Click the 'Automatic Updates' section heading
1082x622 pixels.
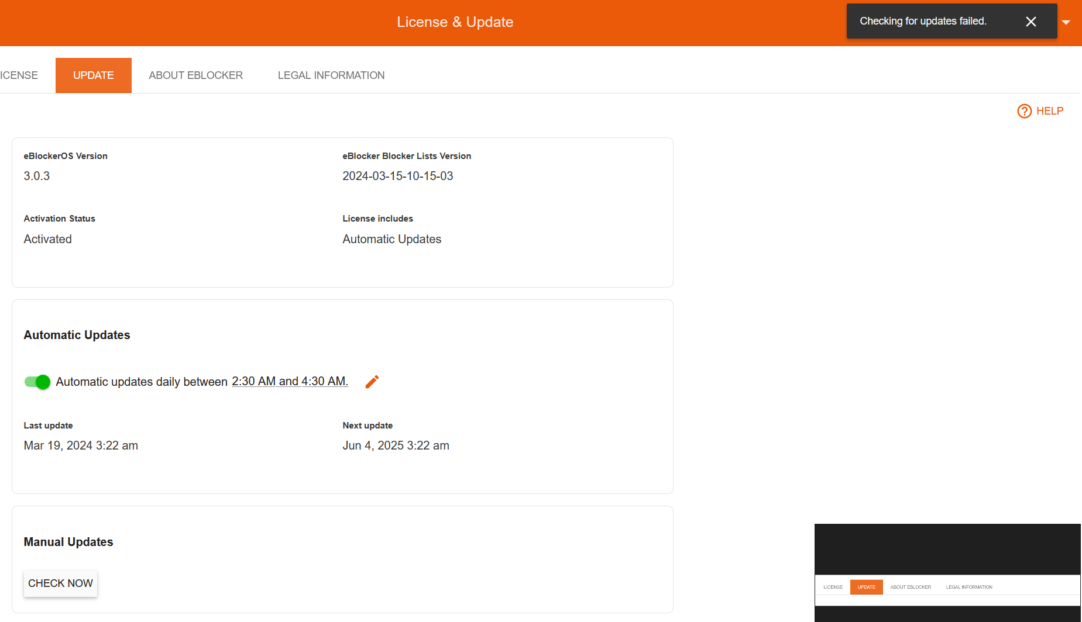77,335
